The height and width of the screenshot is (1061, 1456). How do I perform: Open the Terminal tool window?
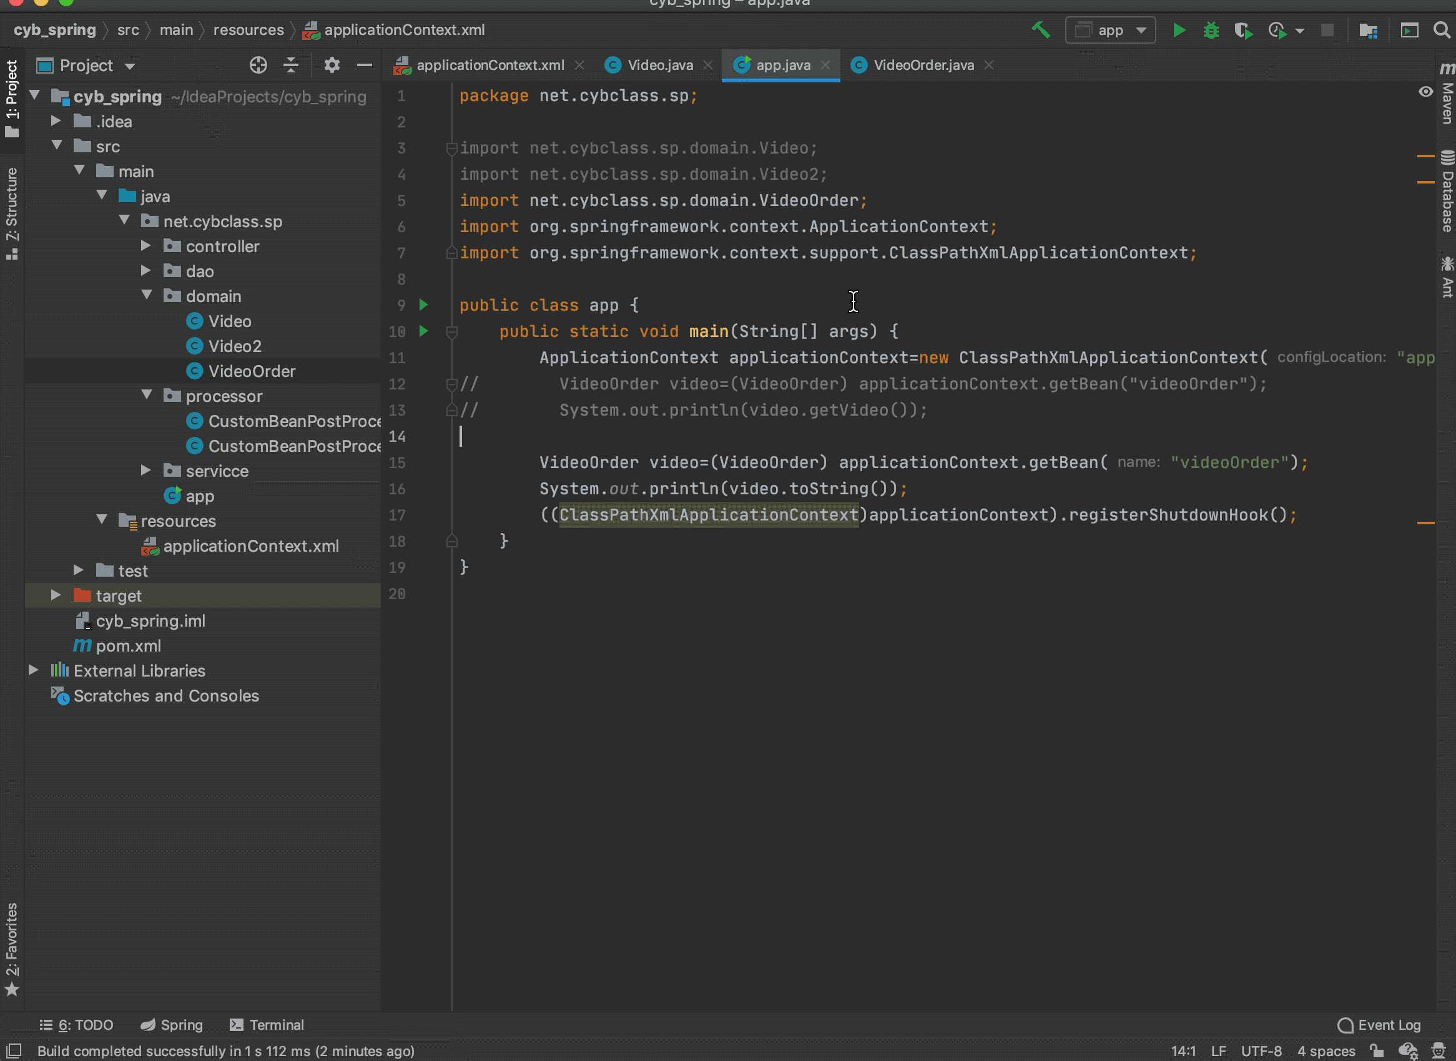pos(267,1025)
